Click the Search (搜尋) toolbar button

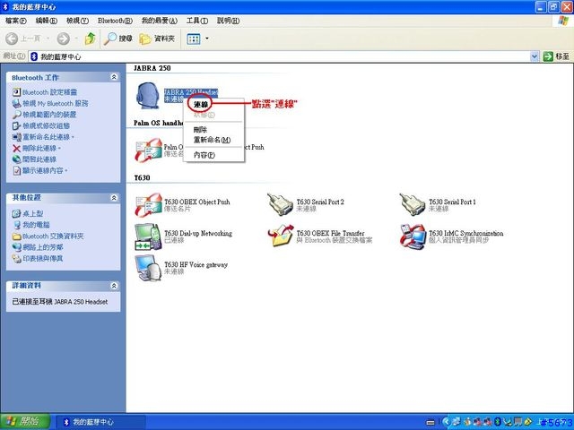(x=117, y=38)
